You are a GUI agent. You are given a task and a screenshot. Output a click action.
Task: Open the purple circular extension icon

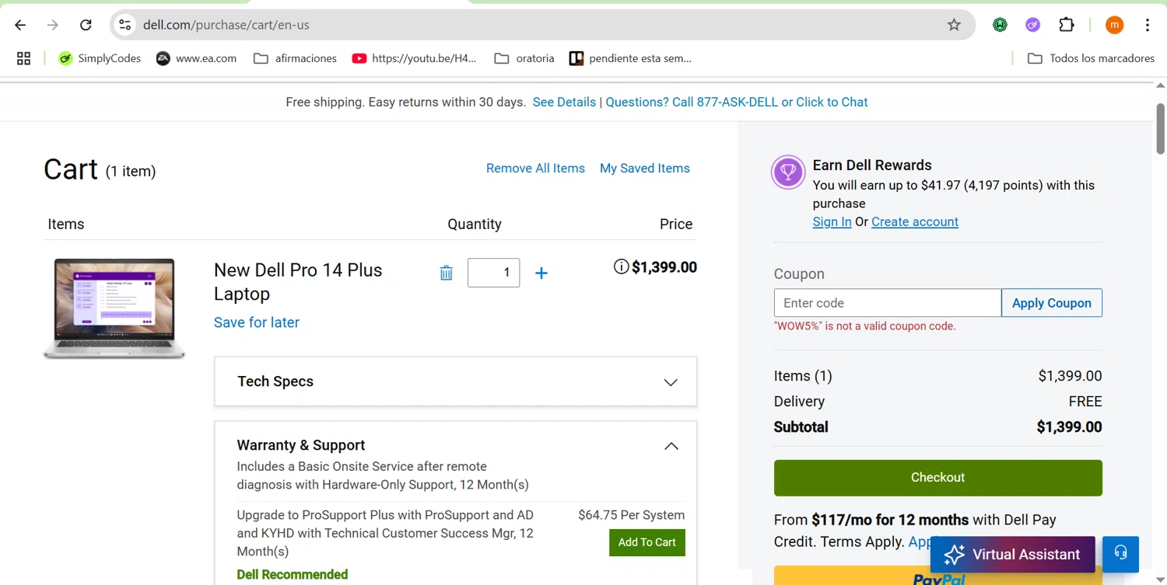coord(1032,25)
